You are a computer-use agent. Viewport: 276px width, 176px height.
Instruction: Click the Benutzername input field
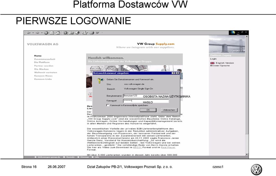[x=146, y=96]
